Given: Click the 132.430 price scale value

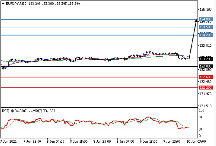Looking at the screenshot, I should click(206, 82).
